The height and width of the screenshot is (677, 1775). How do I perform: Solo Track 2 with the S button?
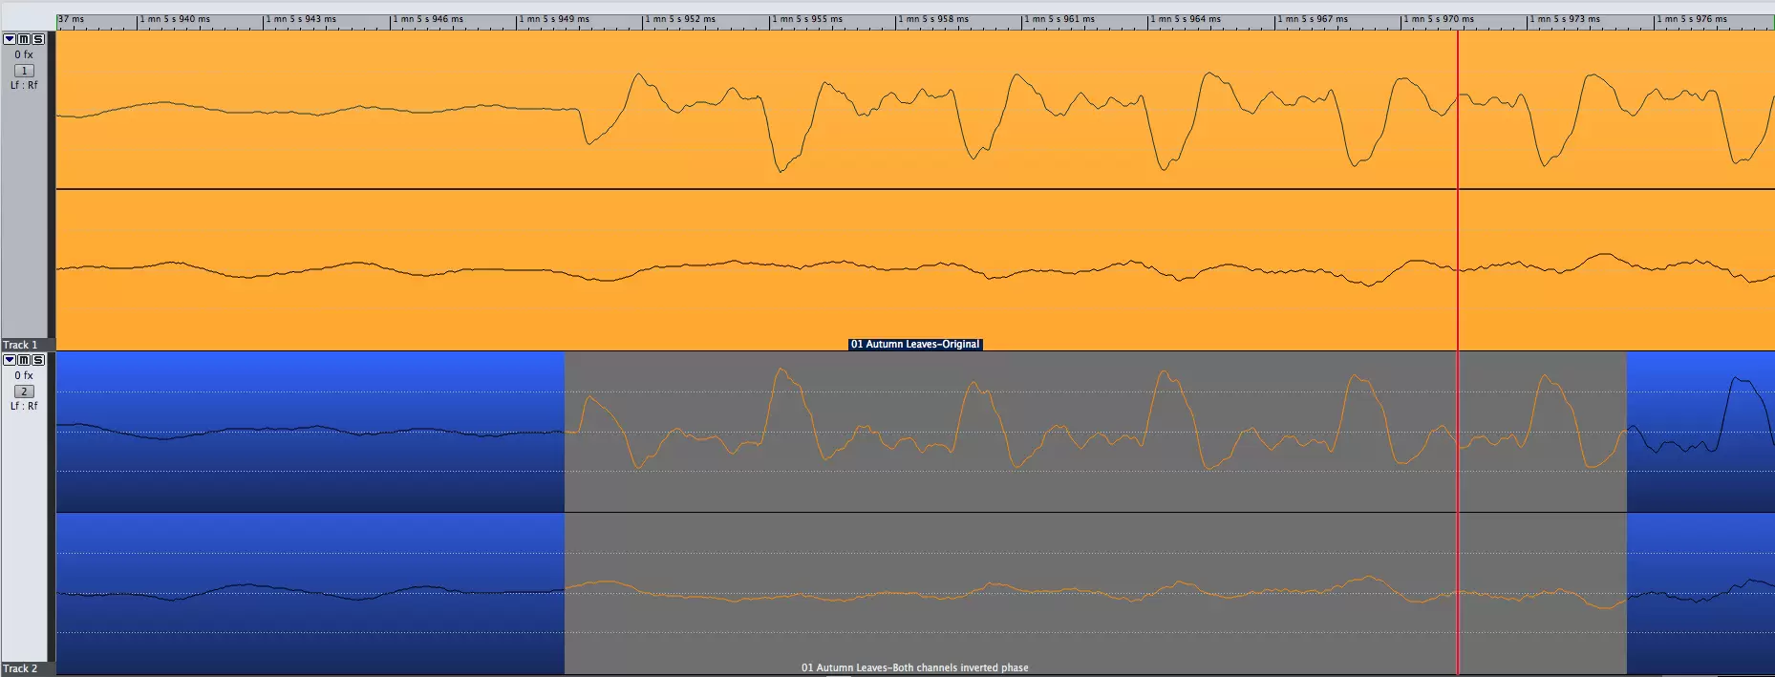[38, 360]
